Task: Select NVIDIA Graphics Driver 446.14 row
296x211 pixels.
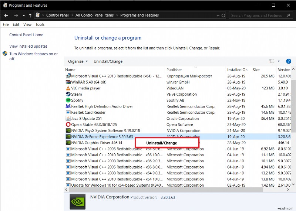Action: [x=178, y=143]
